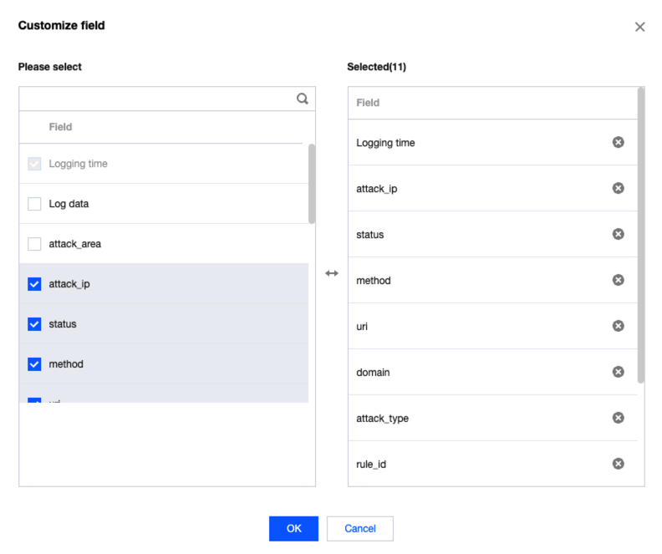Click the transfer arrows between lists
This screenshot has width=662, height=554.
[x=332, y=273]
